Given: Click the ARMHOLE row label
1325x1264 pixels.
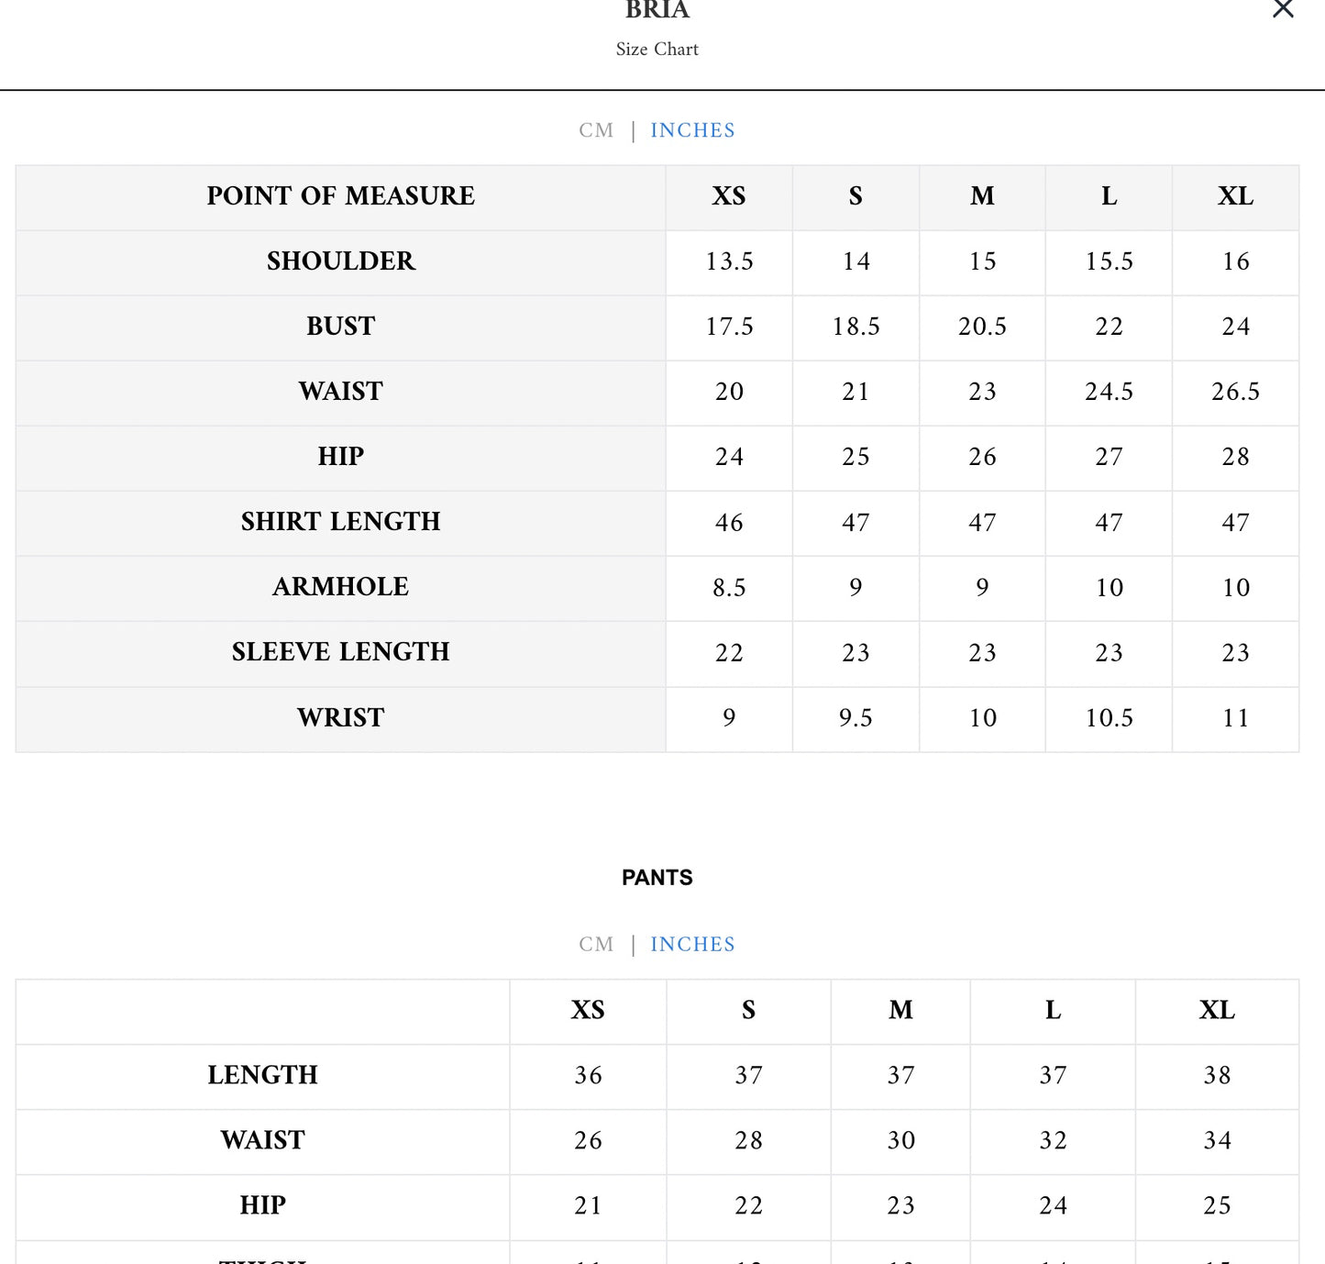Looking at the screenshot, I should 340,587.
